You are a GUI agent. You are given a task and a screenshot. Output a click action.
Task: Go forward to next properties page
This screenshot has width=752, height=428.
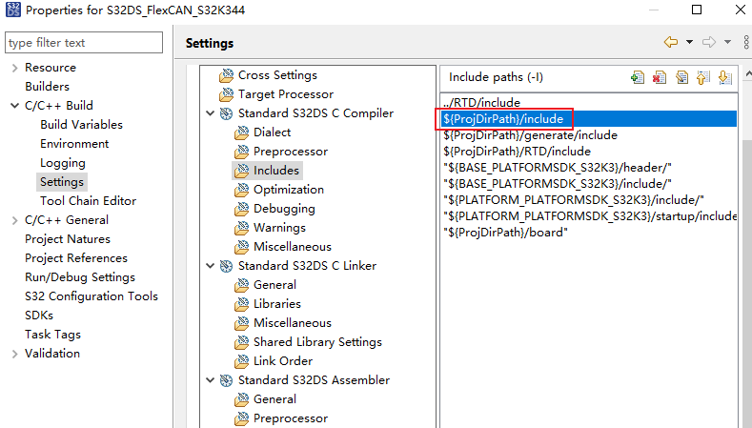click(x=709, y=42)
